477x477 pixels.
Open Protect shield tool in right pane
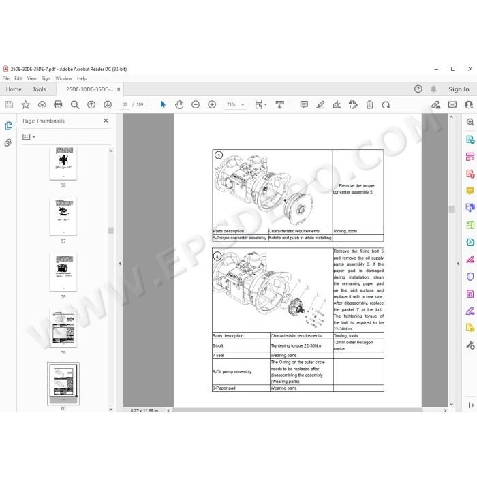coord(470,277)
